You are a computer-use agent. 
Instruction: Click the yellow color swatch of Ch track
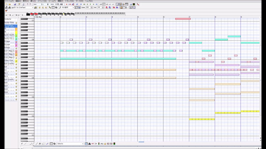click(16, 33)
